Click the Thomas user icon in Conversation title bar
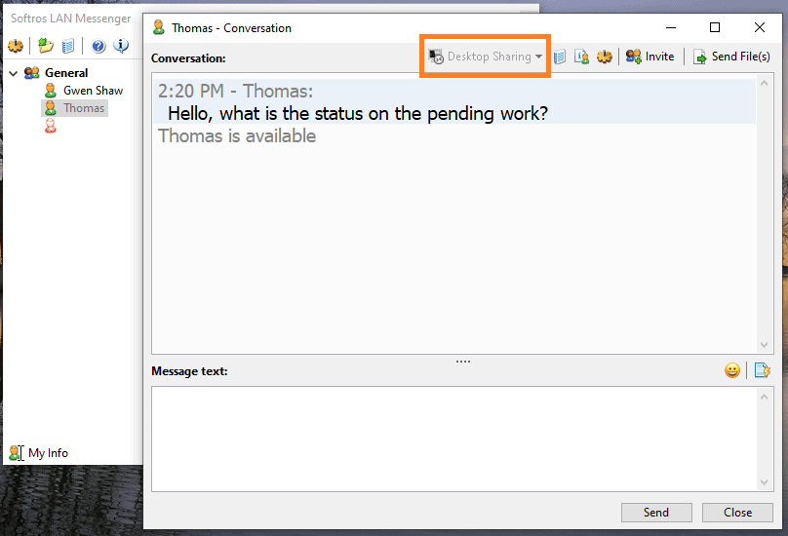 (159, 27)
